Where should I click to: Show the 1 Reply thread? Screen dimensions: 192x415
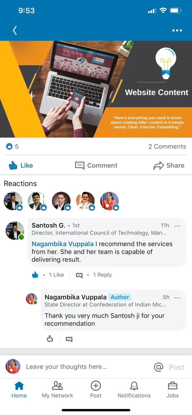click(102, 275)
